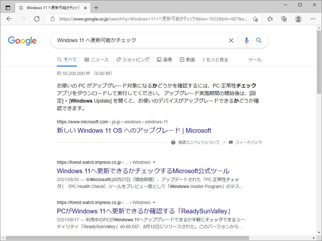Click the browser Reload page icon
Image resolution: width=322 pixels, height=241 pixels.
37,19
